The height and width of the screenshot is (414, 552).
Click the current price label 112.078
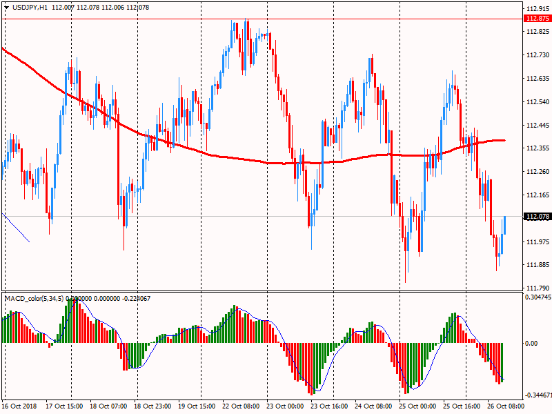coord(538,217)
